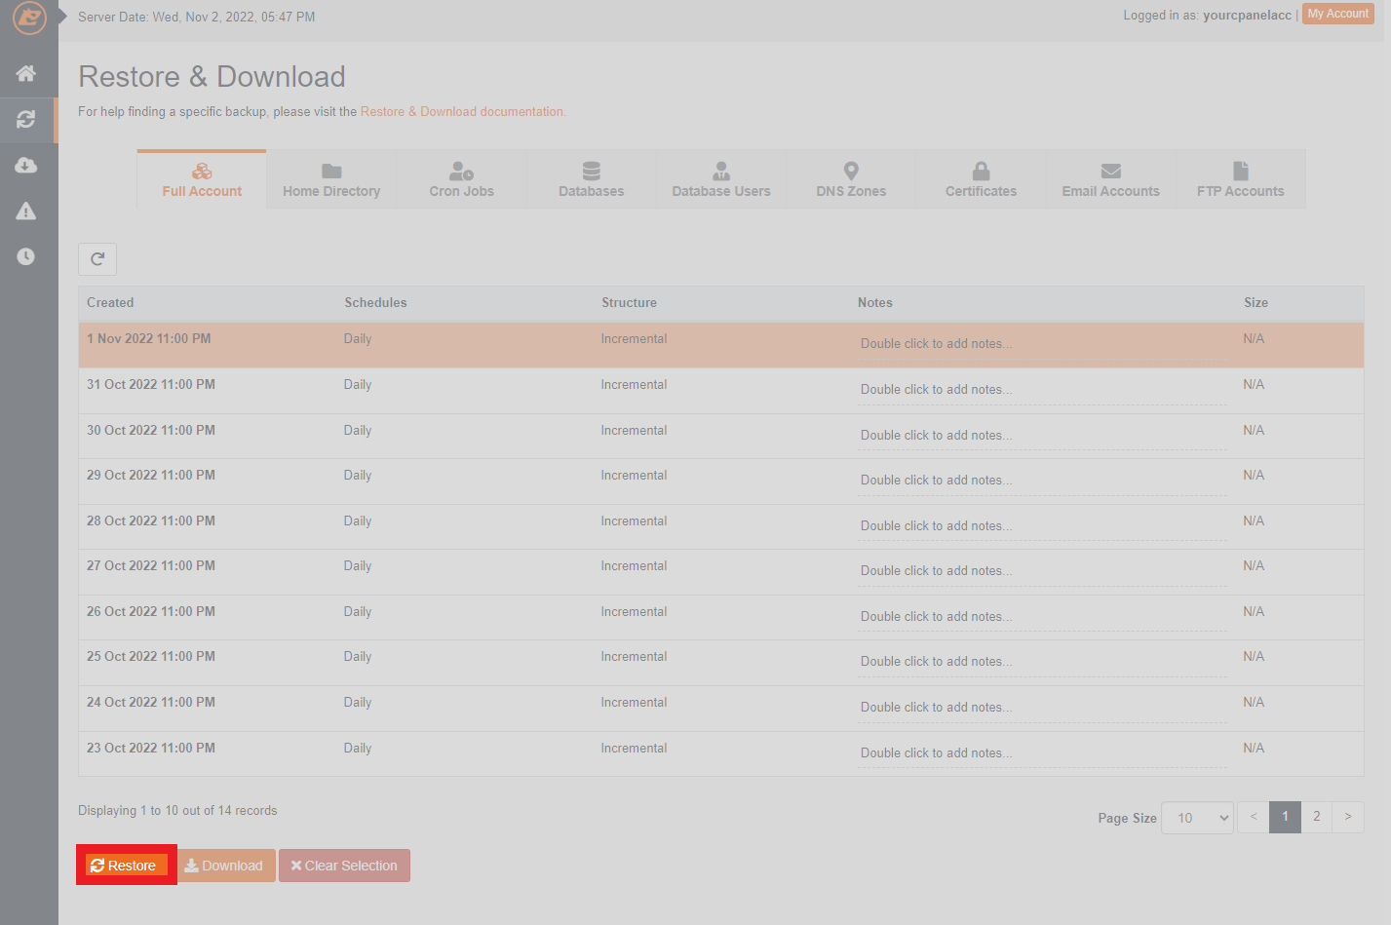1391x925 pixels.
Task: Open the Downloads section via the cloud sidebar icon
Action: tap(28, 165)
